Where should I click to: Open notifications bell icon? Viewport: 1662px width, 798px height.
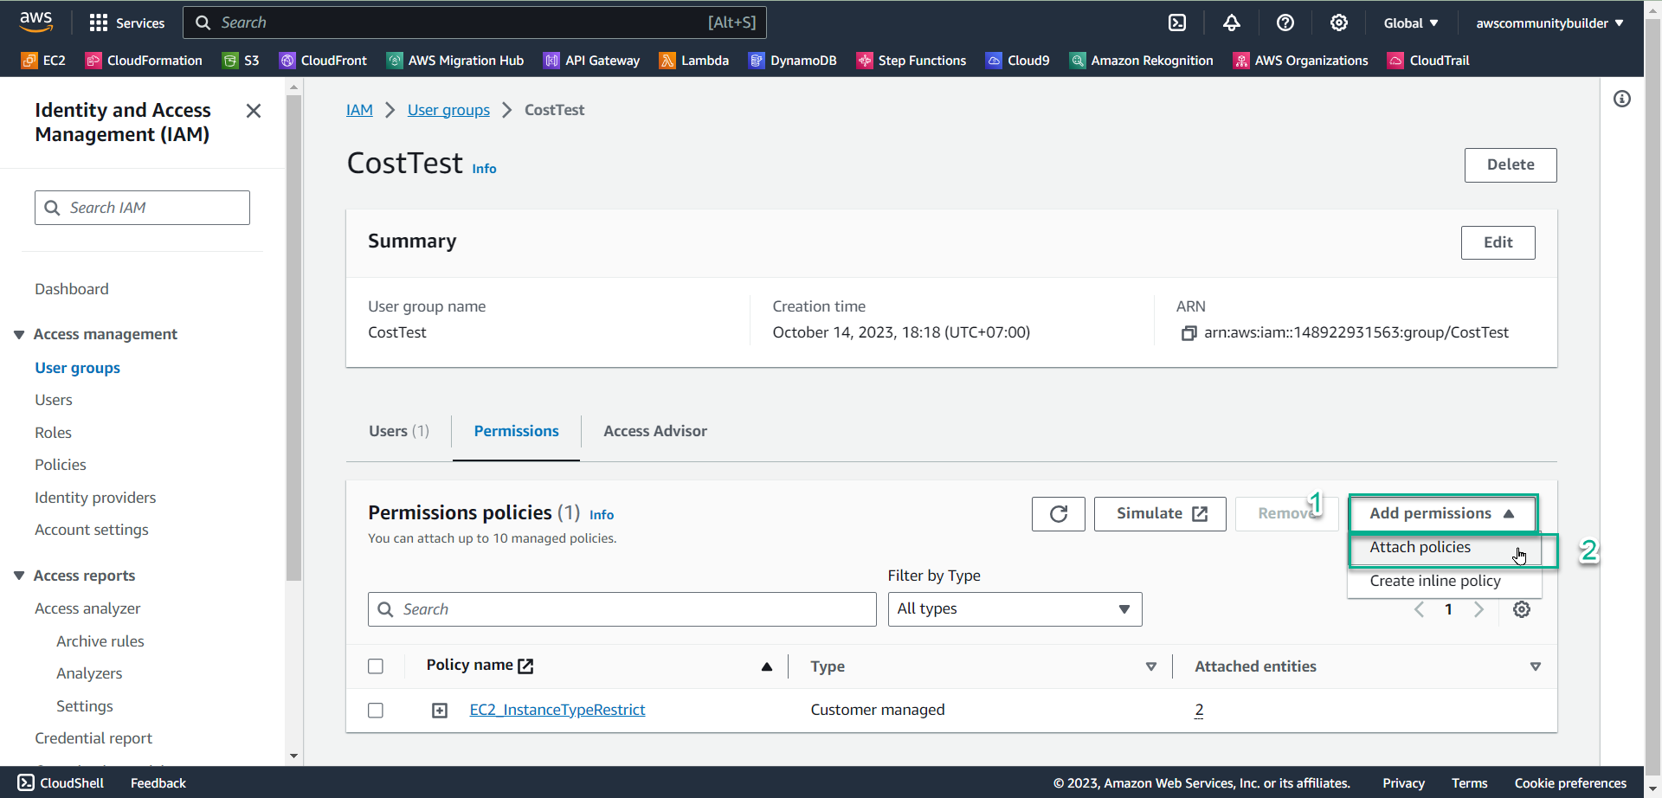1231,23
